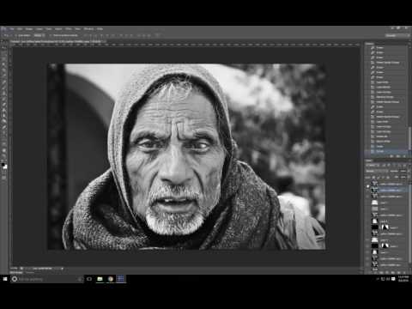Open the Window menu

[x=88, y=29]
